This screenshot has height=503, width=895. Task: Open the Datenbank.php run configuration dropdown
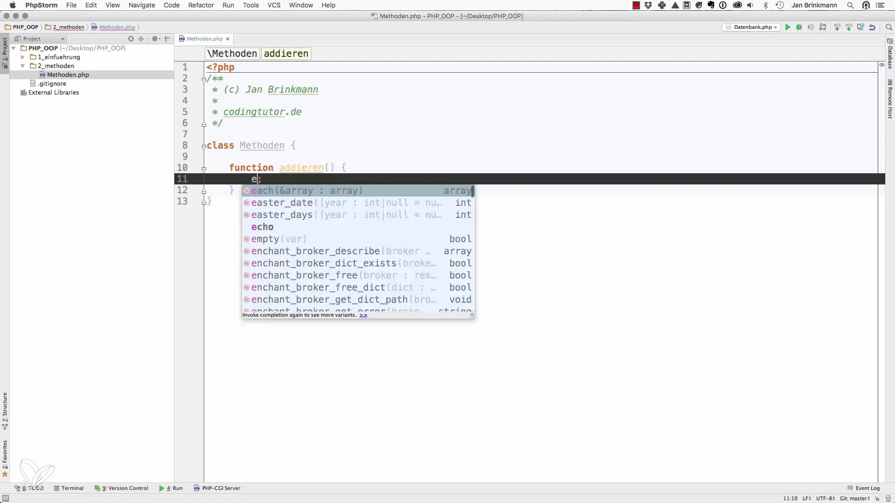point(751,27)
